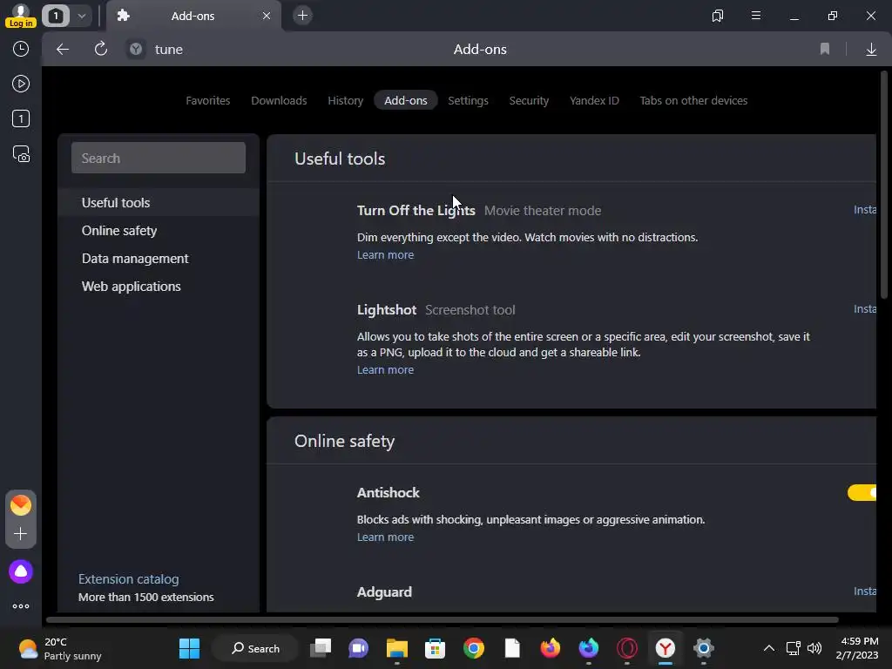
Task: Open the video player icon in sidebar
Action: [x=21, y=84]
